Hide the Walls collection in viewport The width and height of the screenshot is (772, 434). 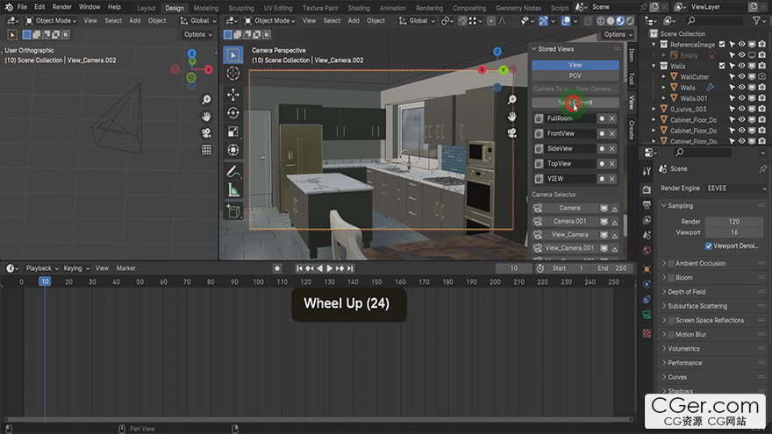[x=742, y=66]
